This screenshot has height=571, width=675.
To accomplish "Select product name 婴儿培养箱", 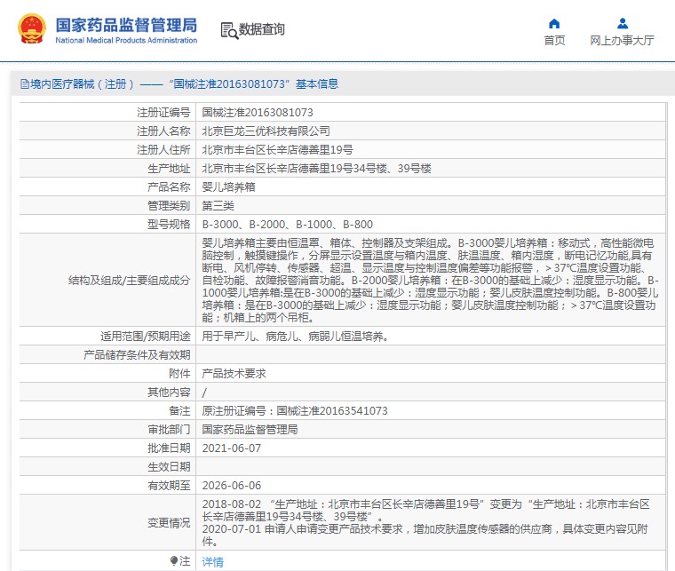I will pyautogui.click(x=228, y=186).
